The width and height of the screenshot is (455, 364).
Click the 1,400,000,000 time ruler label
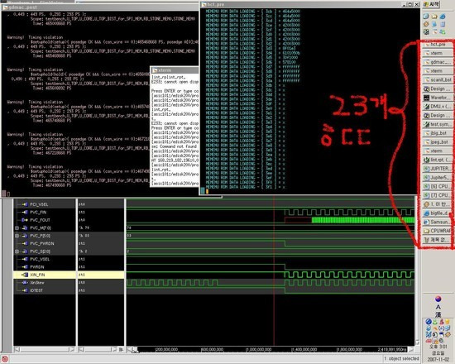pos(304,349)
